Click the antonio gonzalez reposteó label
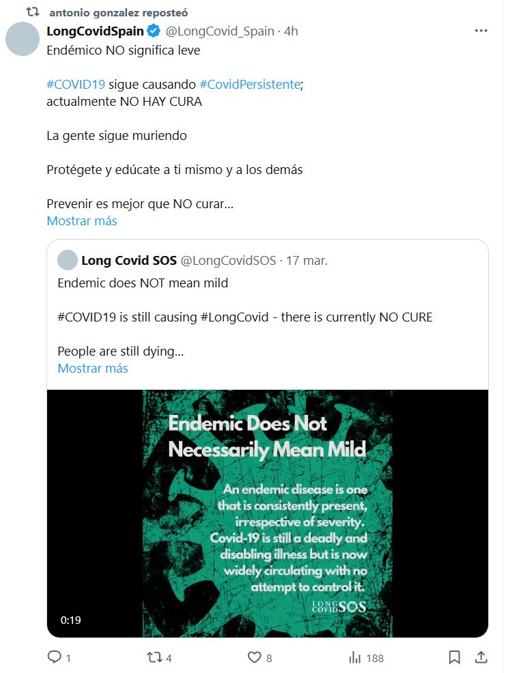This screenshot has width=508, height=673. (119, 12)
